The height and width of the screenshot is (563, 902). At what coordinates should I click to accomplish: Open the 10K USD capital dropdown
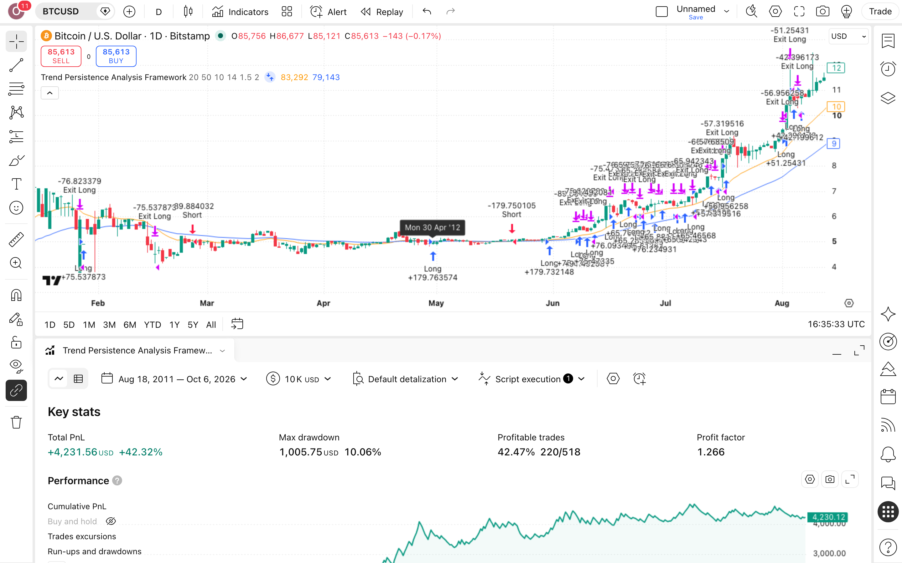(x=298, y=379)
